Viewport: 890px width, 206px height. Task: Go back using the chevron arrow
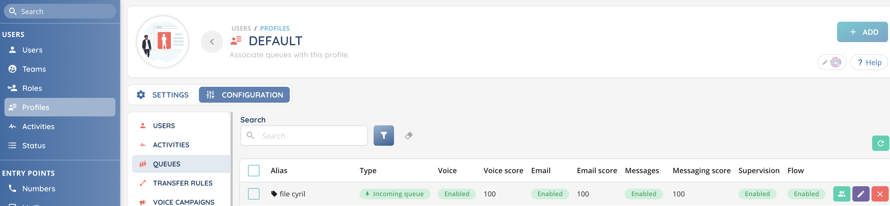coord(212,42)
